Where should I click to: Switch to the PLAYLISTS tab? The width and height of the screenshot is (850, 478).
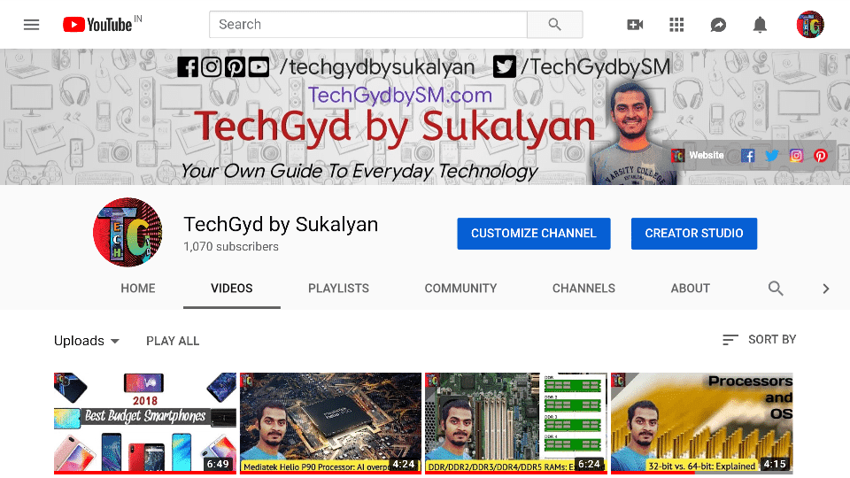[x=338, y=289]
